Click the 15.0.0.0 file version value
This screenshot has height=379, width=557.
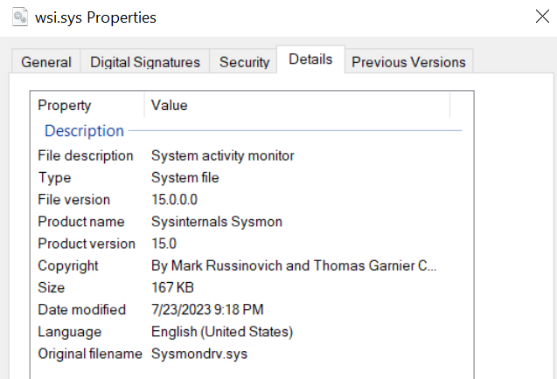(174, 199)
